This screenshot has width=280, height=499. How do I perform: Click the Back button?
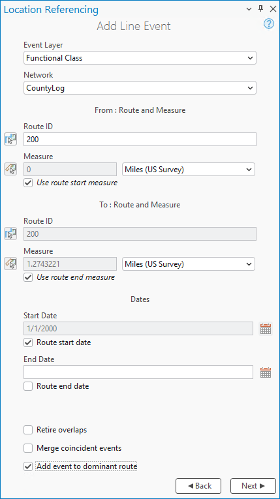198,486
